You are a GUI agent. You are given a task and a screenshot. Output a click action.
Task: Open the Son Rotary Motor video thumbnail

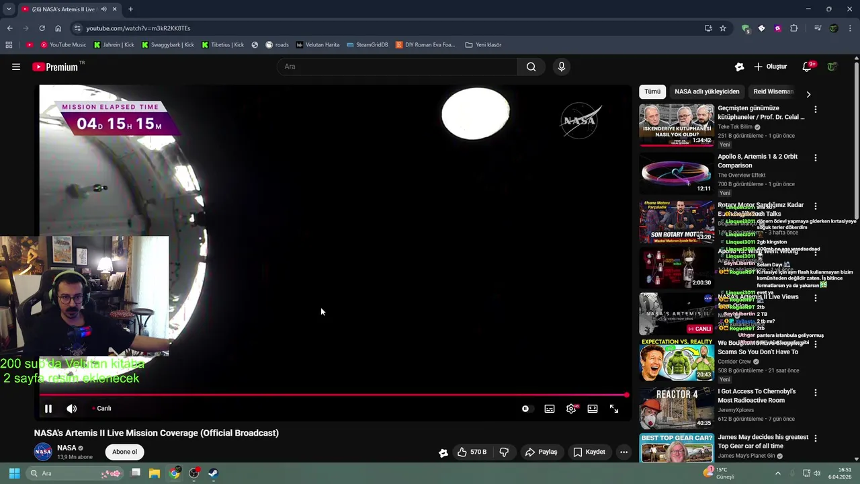pos(677,222)
